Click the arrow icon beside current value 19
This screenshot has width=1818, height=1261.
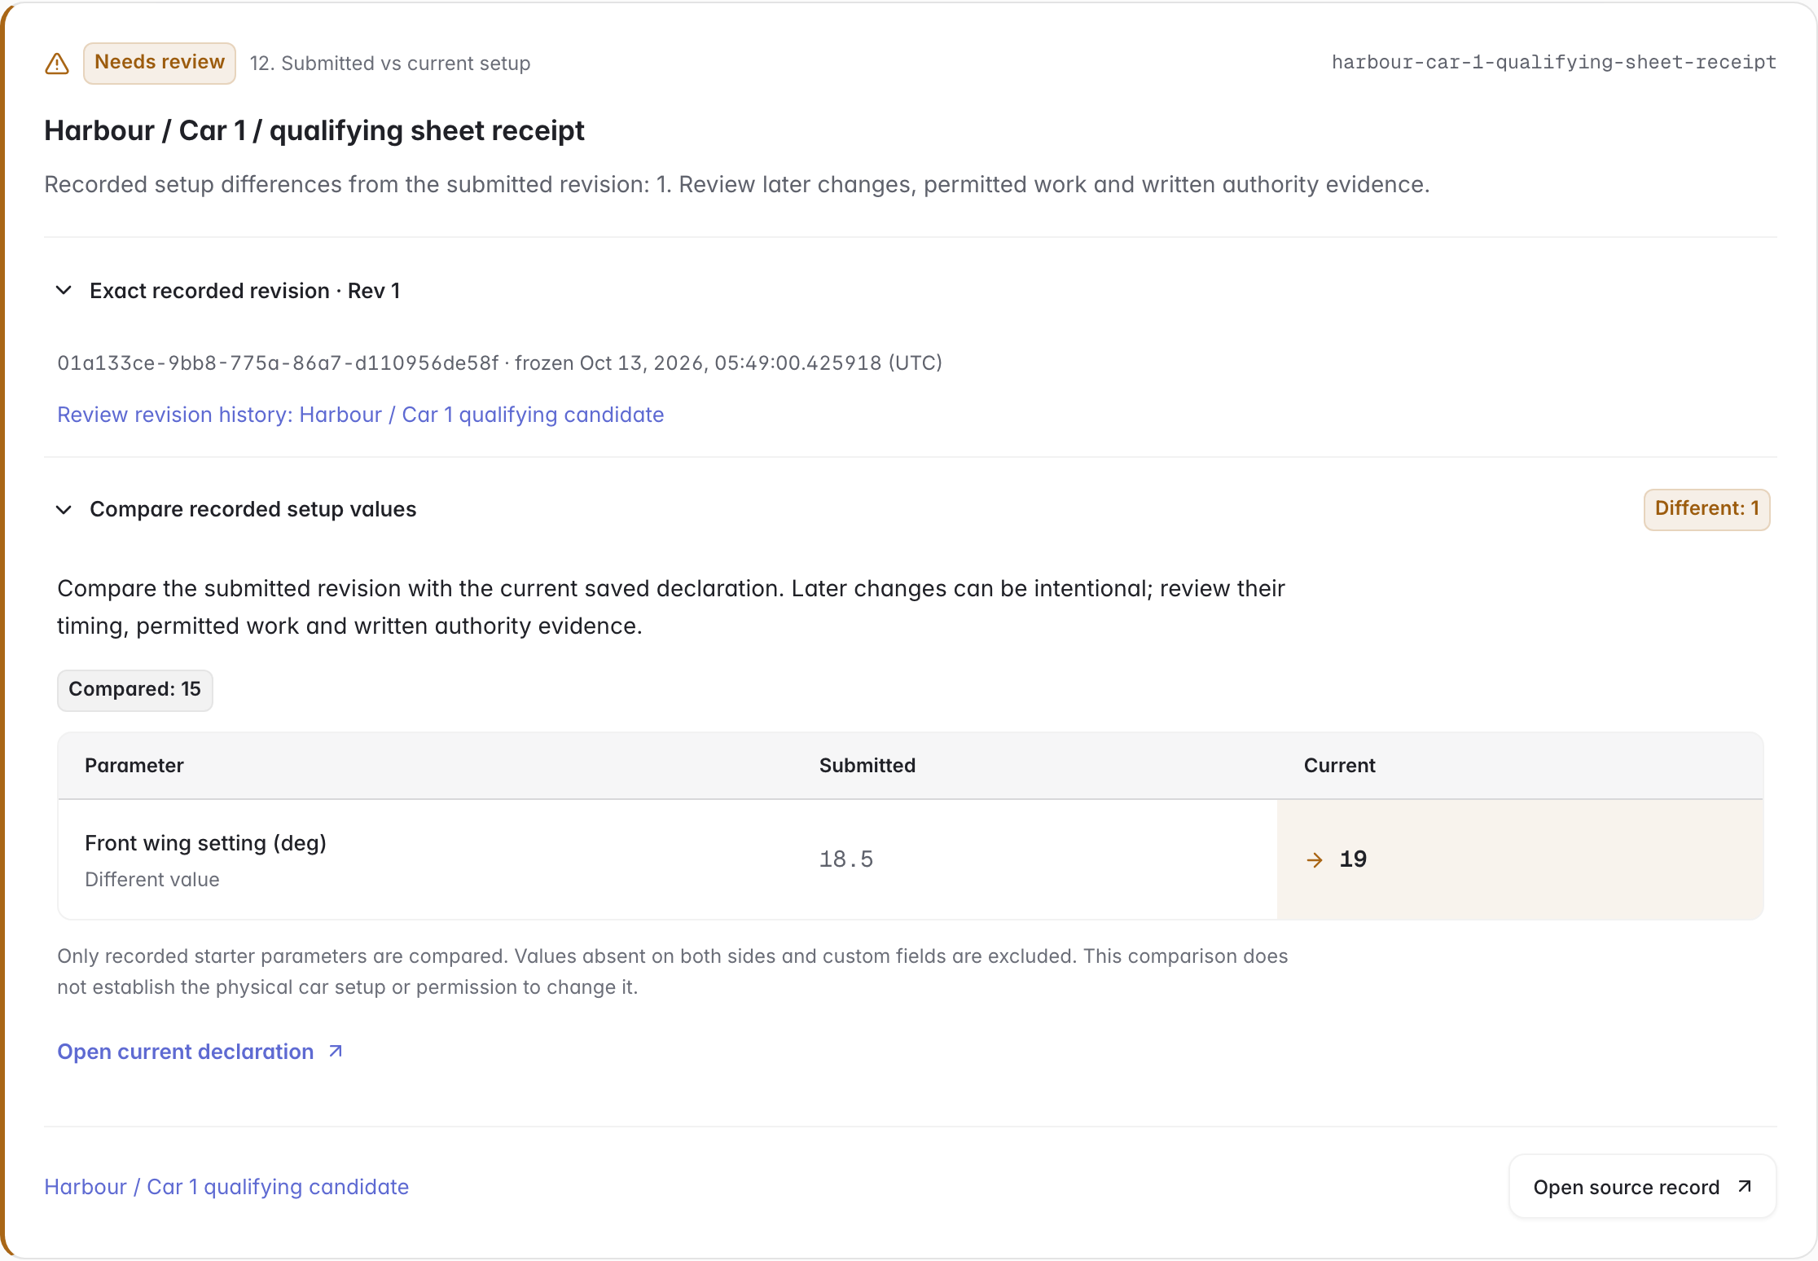click(x=1315, y=860)
